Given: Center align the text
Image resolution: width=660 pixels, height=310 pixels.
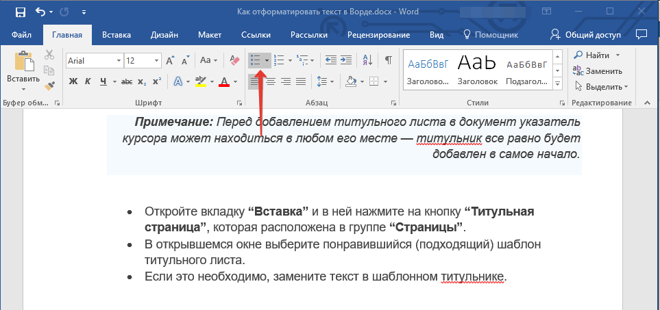Looking at the screenshot, I should (x=270, y=81).
